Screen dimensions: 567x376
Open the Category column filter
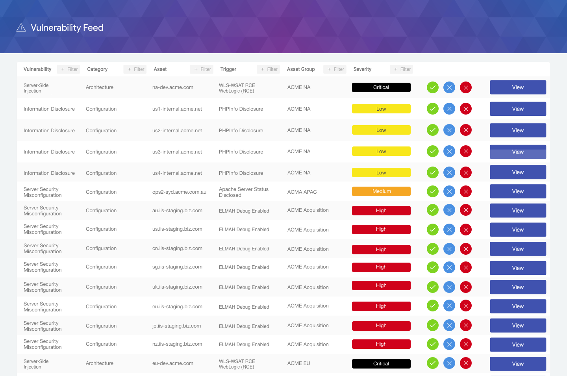[135, 69]
